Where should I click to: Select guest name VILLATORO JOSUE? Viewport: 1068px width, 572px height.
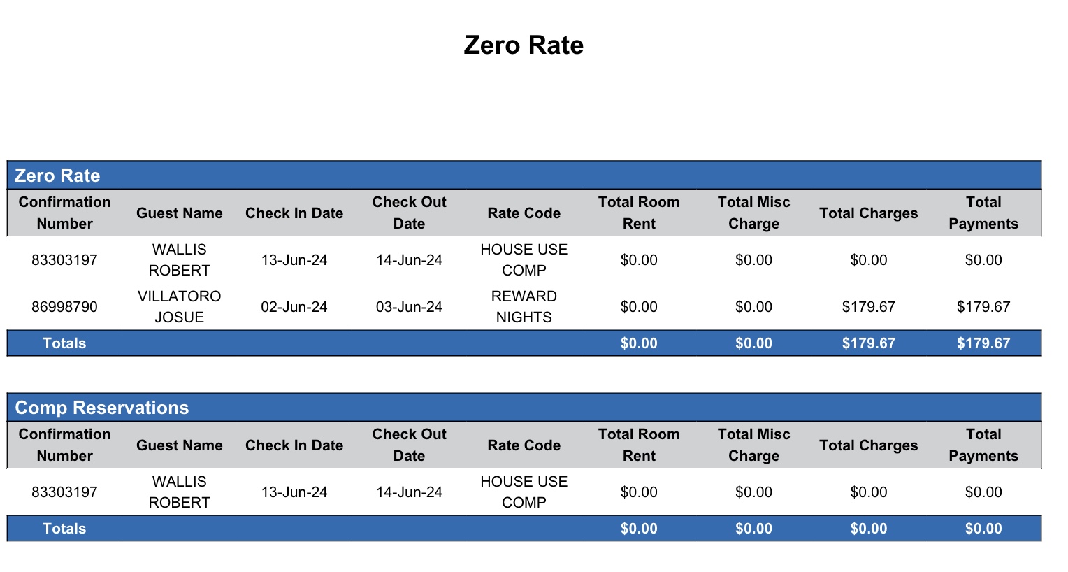coord(179,307)
